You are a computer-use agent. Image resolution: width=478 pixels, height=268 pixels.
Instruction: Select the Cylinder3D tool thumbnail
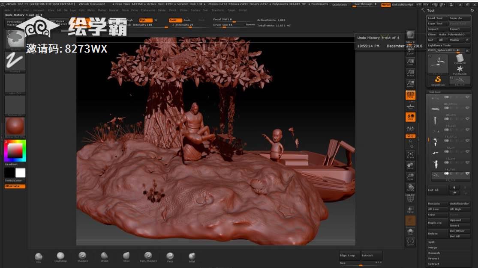coord(460,59)
